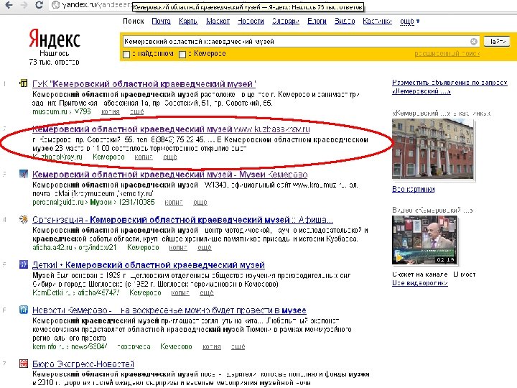The height and width of the screenshot is (388, 517).
Task: Open the 'Детки! Кемеровский областной краеведческий музей' result
Action: click(149, 265)
